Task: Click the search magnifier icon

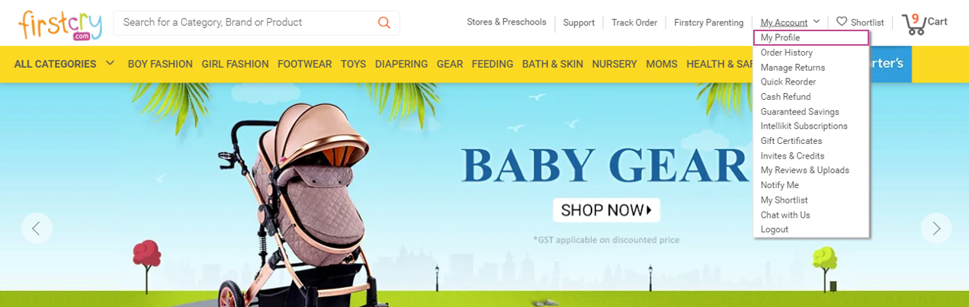Action: pos(384,22)
